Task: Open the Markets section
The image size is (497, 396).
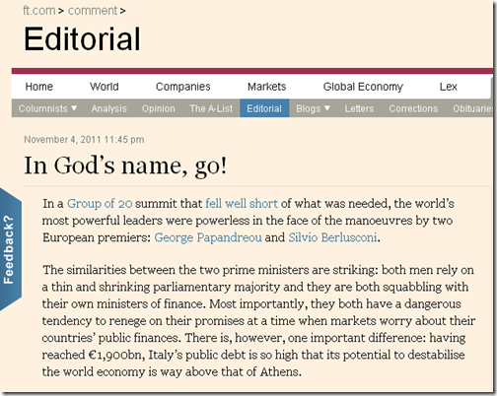Action: pos(266,87)
